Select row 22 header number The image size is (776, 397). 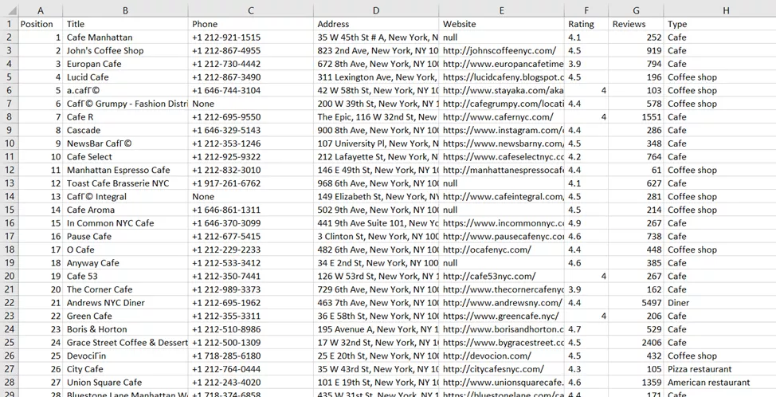9,302
